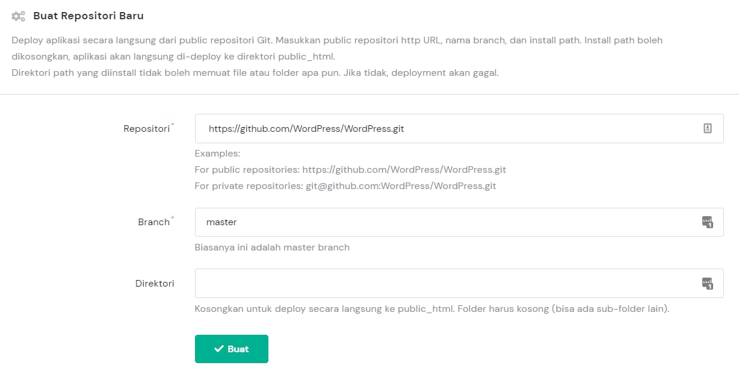Click the Direktori field label
This screenshot has width=739, height=392.
click(x=155, y=283)
